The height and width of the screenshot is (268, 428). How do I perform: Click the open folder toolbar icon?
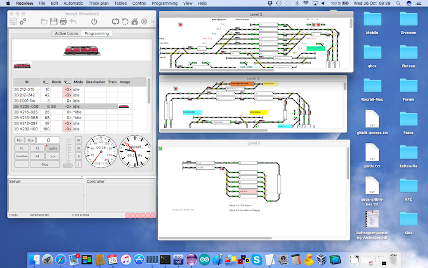click(x=44, y=21)
